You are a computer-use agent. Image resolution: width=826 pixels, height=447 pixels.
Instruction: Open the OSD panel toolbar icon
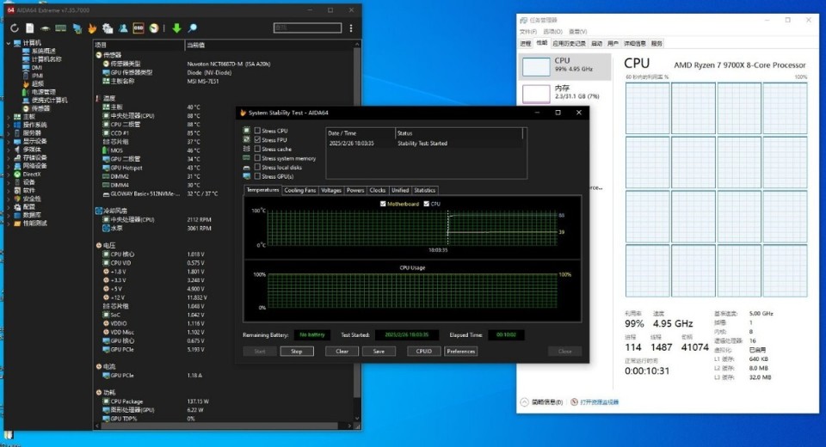[139, 28]
